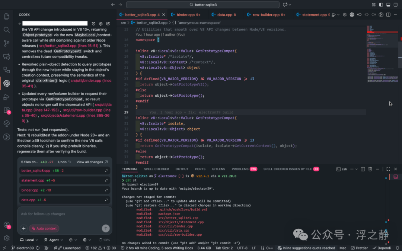This screenshot has height=251, width=402.
Task: Go back in the Codex panel
Action: pyautogui.click(x=20, y=23)
